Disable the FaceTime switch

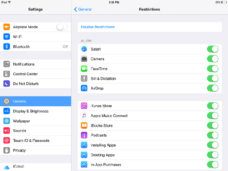click(213, 69)
